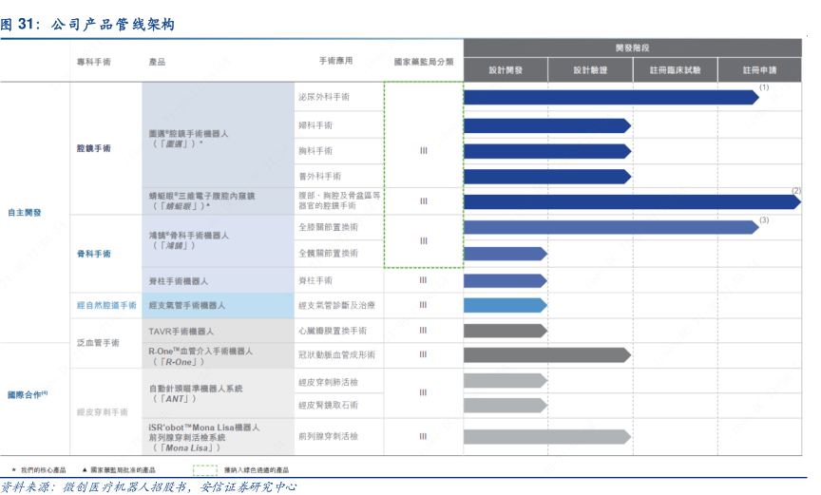Click the 自主開發 category label
Image resolution: width=821 pixels, height=495 pixels.
click(25, 212)
